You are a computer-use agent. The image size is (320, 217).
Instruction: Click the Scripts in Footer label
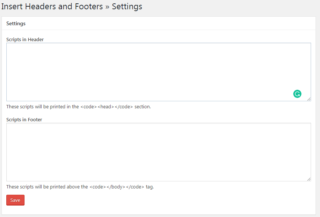pyautogui.click(x=24, y=119)
